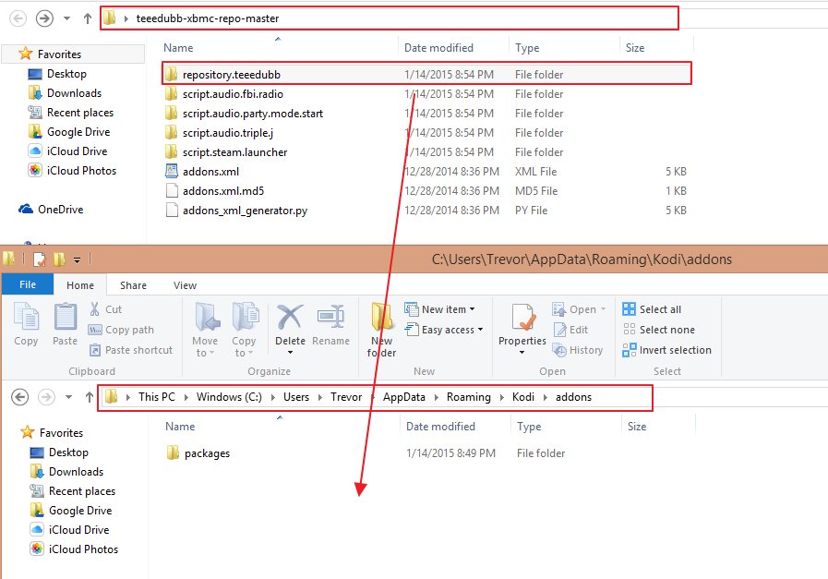Screen dimensions: 828x579
Task: Open recent locations dropdown in teeedubb-xbmc-repo-master window
Action: (67, 18)
